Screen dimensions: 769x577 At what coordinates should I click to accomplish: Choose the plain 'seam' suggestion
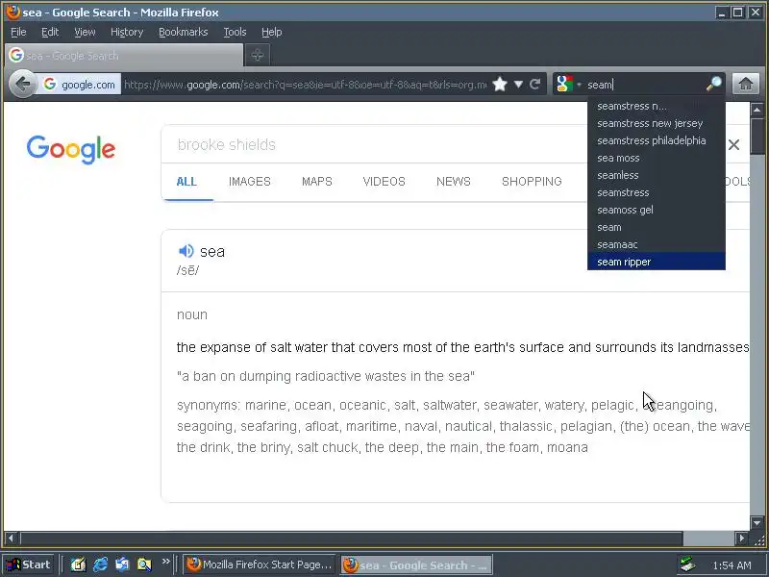click(657, 227)
